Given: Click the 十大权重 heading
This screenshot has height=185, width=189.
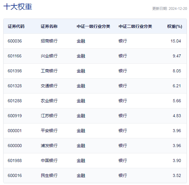Looking at the screenshot, I should (x=18, y=6).
